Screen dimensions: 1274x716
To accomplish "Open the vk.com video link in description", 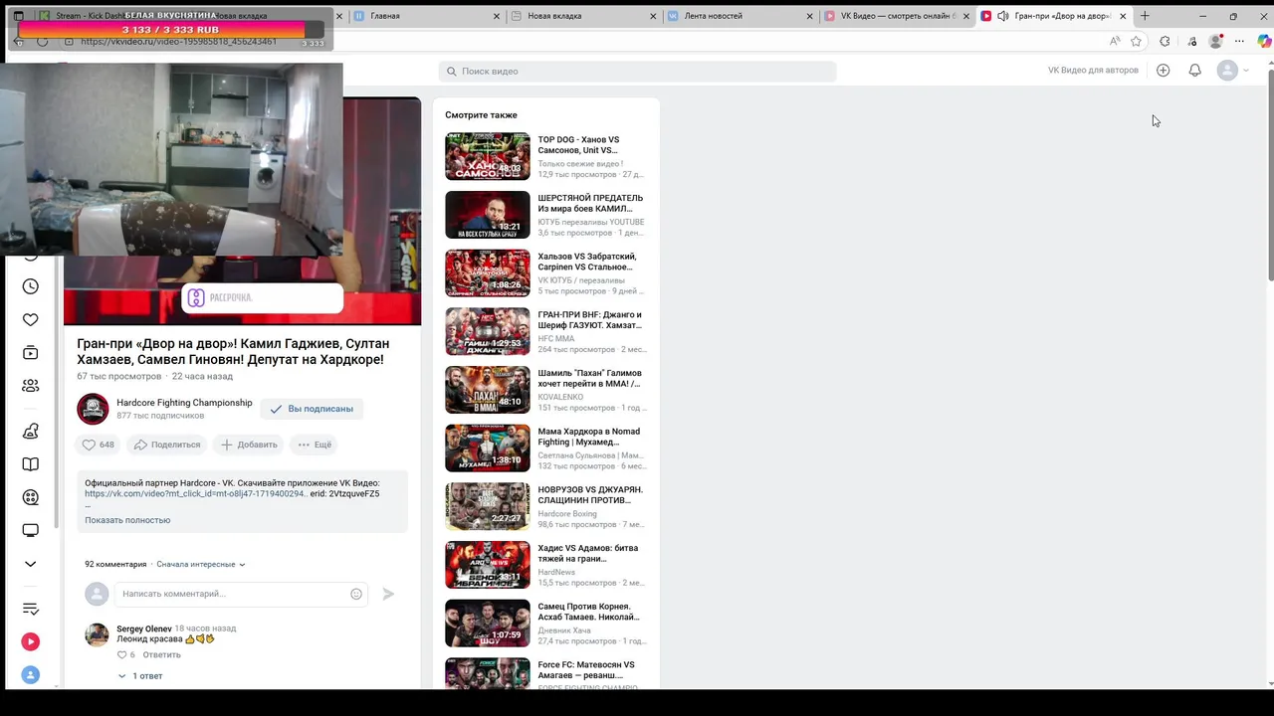I will (195, 493).
